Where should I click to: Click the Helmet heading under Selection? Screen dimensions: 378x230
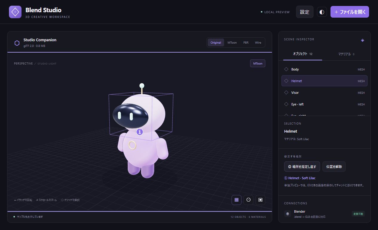(290, 131)
